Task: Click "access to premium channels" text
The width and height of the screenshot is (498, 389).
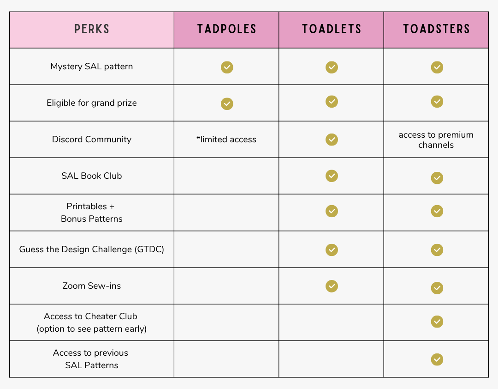Action: pos(436,140)
